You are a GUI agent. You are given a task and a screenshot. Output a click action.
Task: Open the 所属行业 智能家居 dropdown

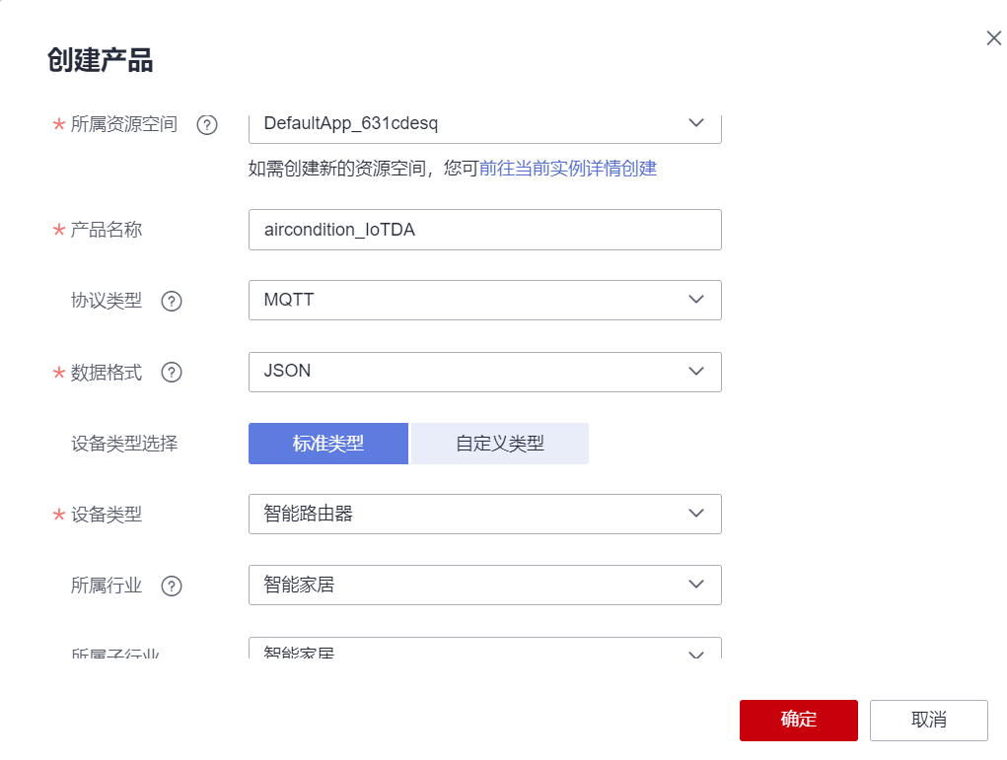484,585
